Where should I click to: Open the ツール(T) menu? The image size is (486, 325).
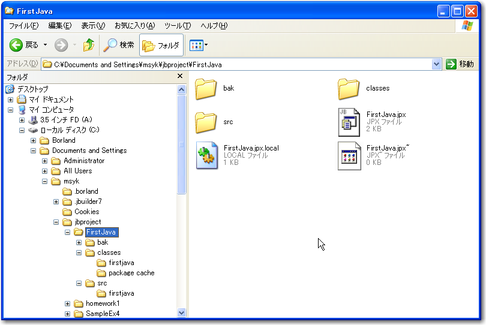point(177,26)
